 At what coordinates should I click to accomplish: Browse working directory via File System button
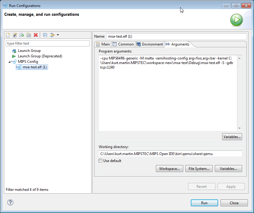[199, 168]
